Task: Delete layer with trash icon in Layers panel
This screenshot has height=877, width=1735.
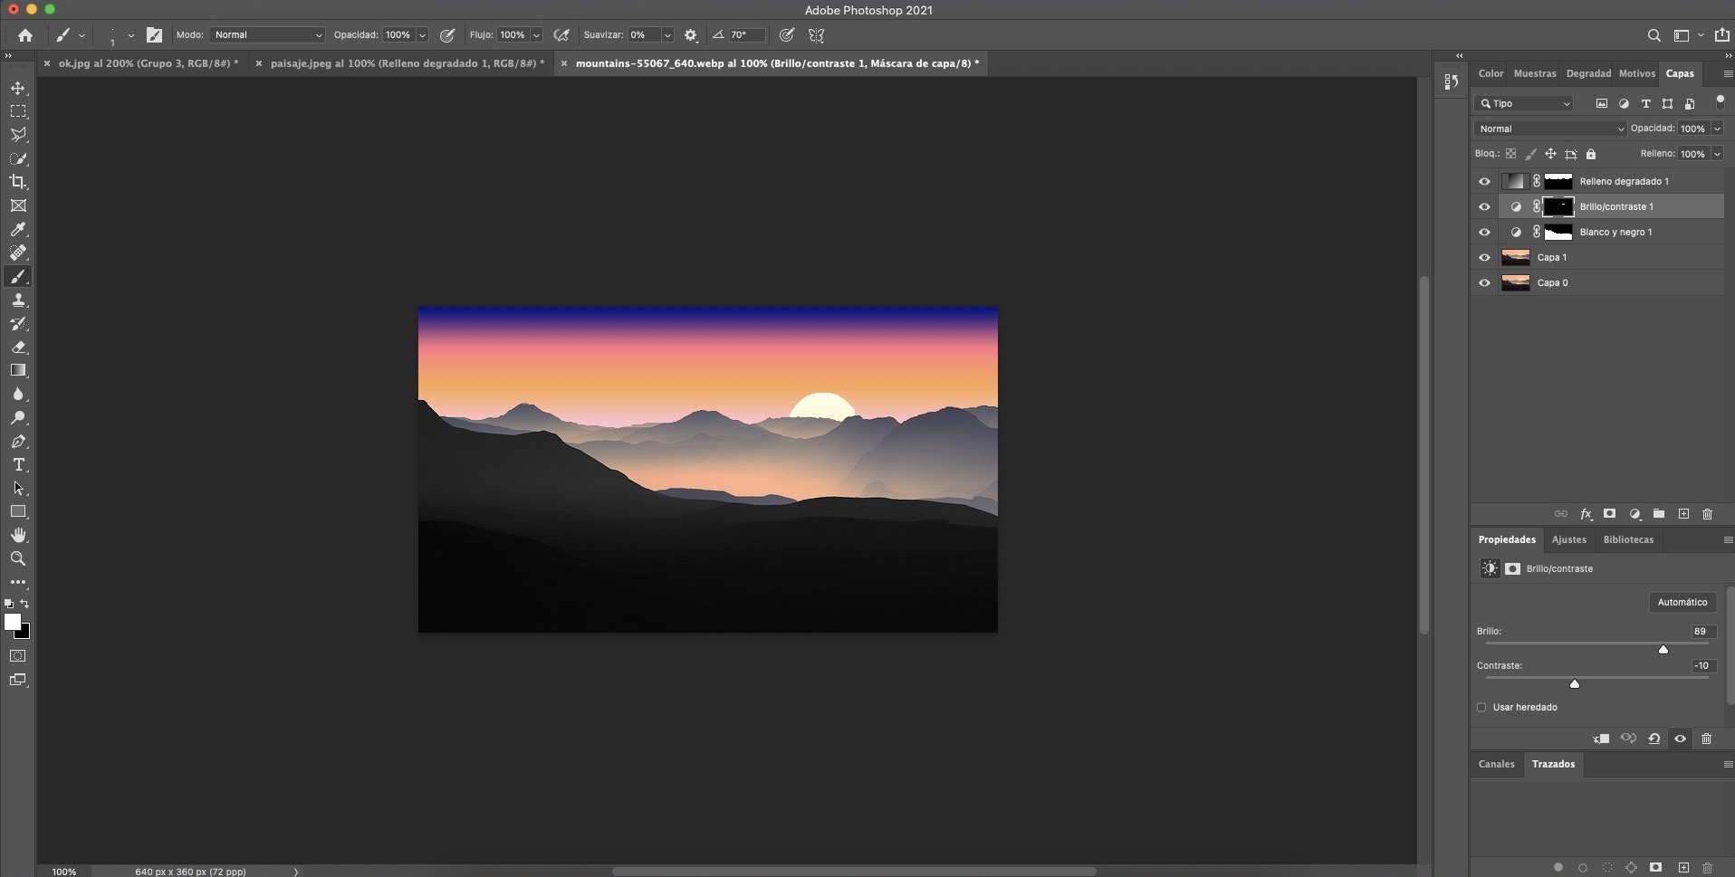Action: pyautogui.click(x=1707, y=514)
